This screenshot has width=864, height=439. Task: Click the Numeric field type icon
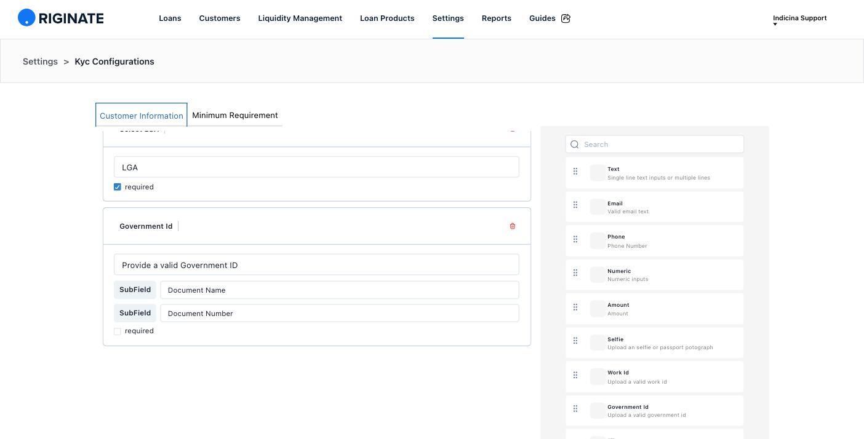point(598,274)
